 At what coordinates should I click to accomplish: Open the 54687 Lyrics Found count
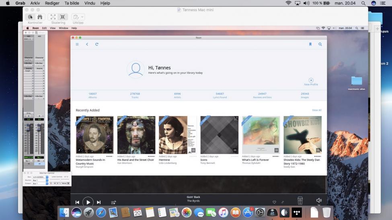tap(220, 96)
